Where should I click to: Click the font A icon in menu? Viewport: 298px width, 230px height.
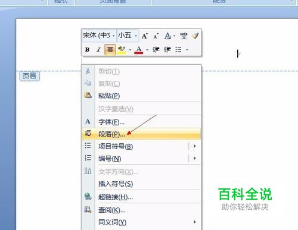[88, 121]
